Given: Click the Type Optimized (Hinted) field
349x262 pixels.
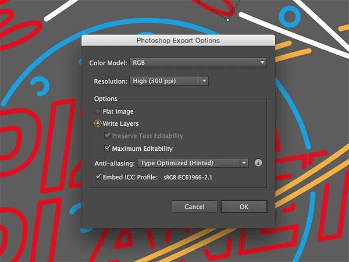Looking at the screenshot, I should 193,163.
